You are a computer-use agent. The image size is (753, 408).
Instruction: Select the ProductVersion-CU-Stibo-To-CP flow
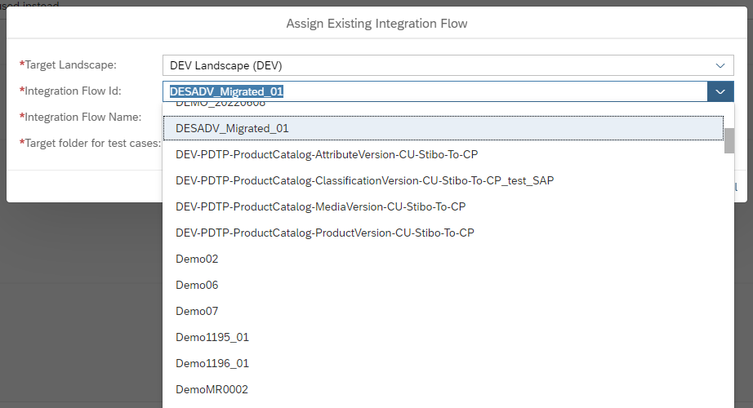pyautogui.click(x=324, y=233)
